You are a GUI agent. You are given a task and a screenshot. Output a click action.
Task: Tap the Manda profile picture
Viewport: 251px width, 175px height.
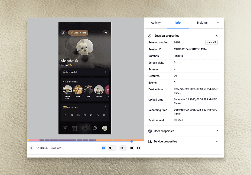(85, 47)
